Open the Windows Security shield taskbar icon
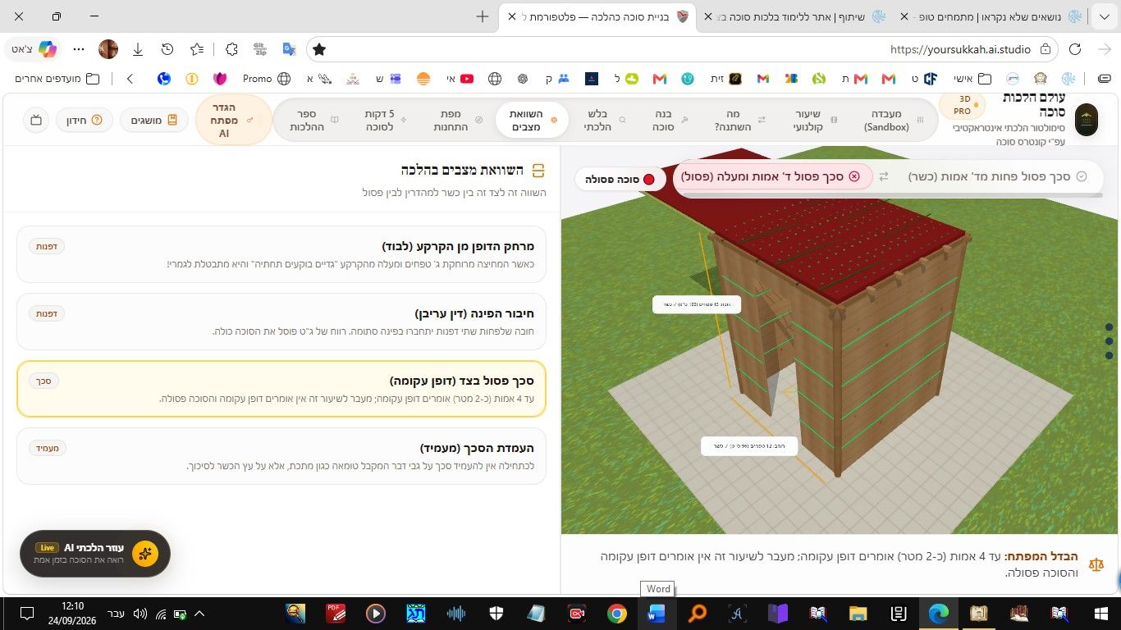 pyautogui.click(x=496, y=613)
